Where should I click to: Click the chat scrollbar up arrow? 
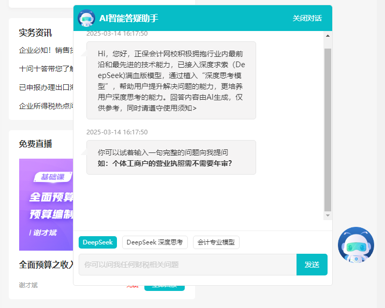328,36
